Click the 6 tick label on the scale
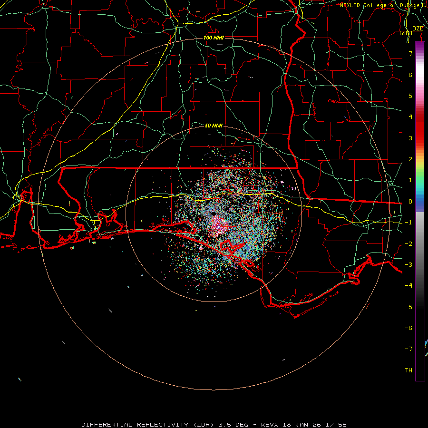Image resolution: width=428 pixels, height=428 pixels. (x=410, y=75)
